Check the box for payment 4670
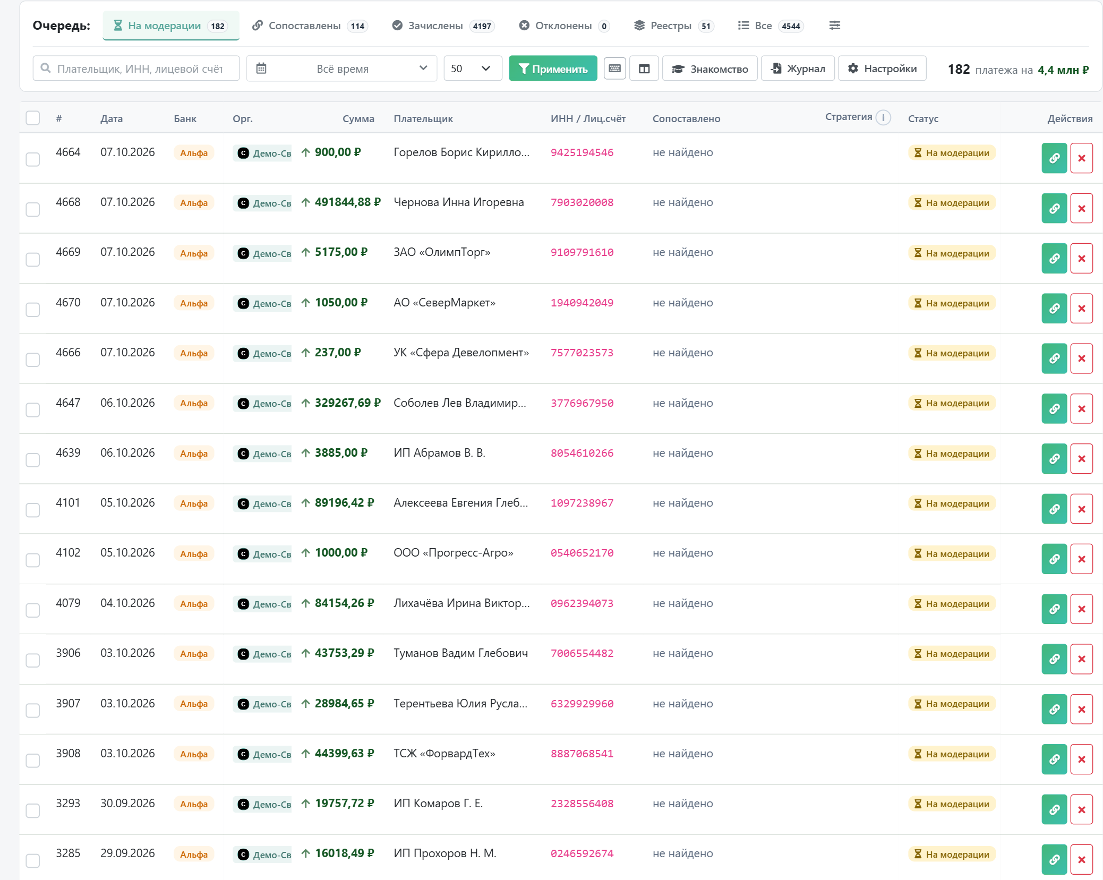 [33, 310]
